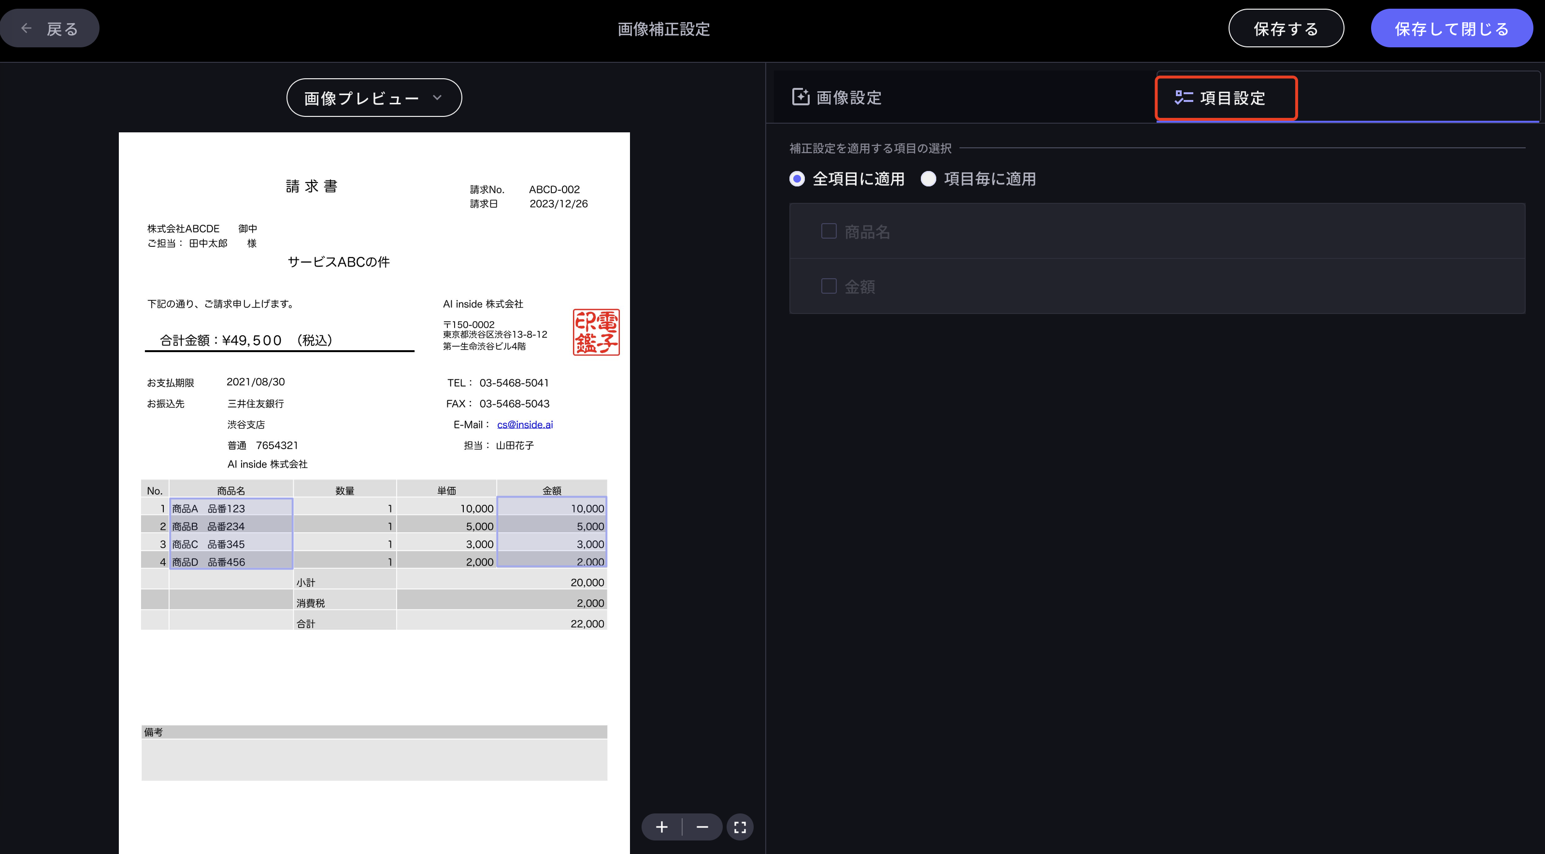Check the 金額 checkbox
Image resolution: width=1545 pixels, height=854 pixels.
tap(829, 286)
